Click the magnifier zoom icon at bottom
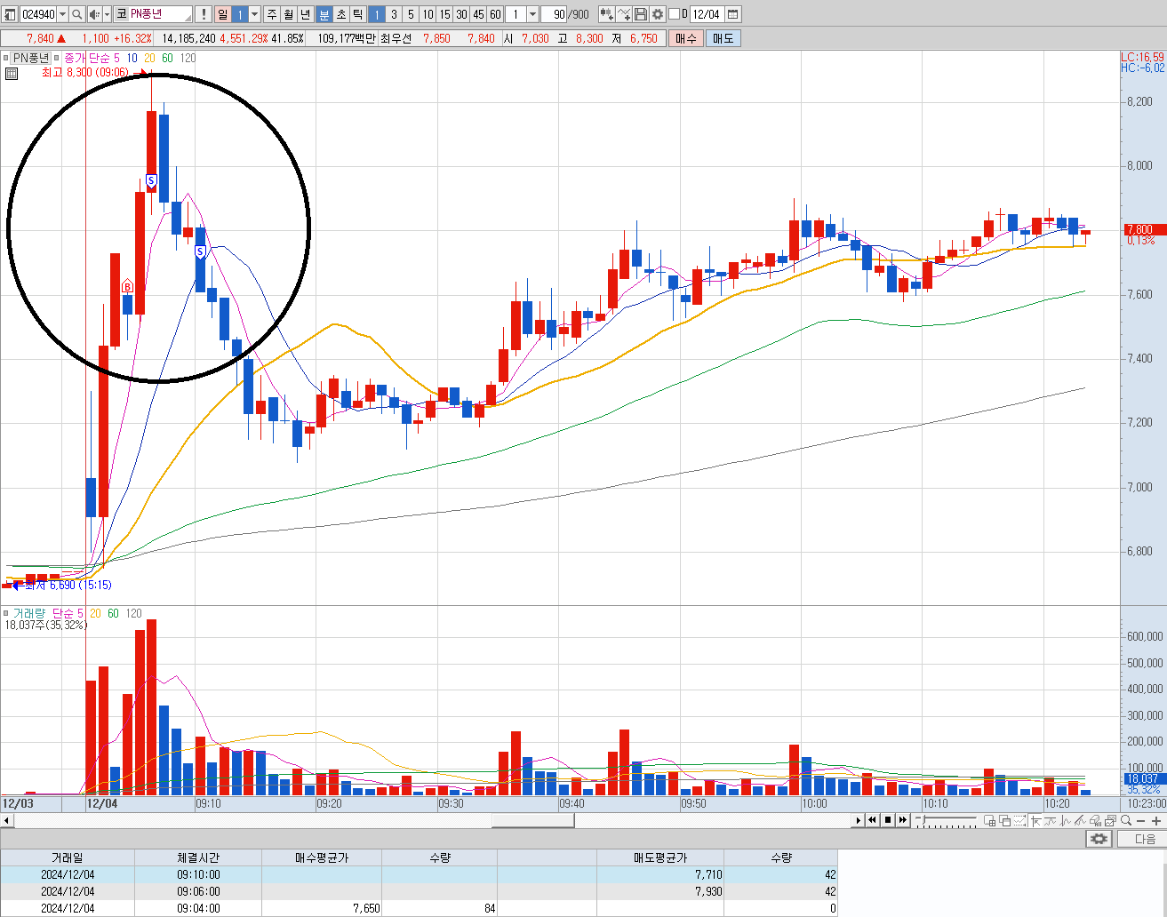1167x917 pixels. [1125, 820]
